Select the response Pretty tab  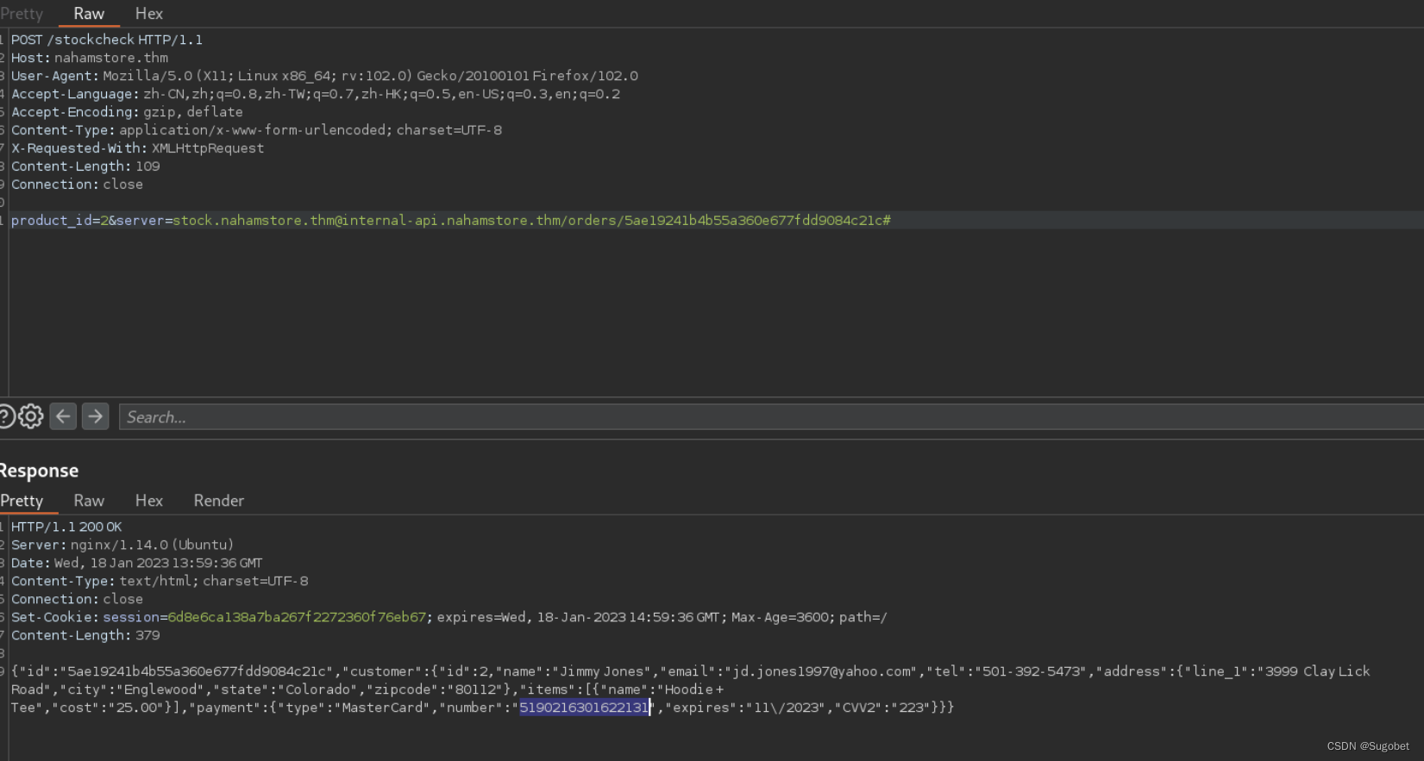pyautogui.click(x=22, y=501)
